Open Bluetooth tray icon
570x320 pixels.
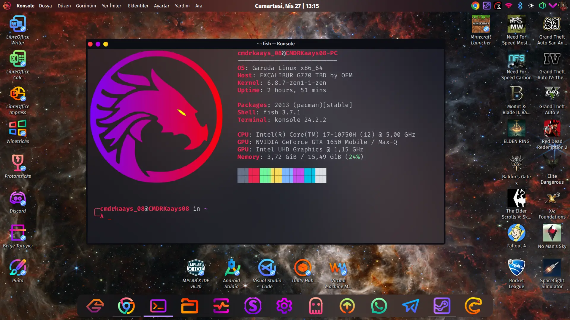click(x=520, y=6)
